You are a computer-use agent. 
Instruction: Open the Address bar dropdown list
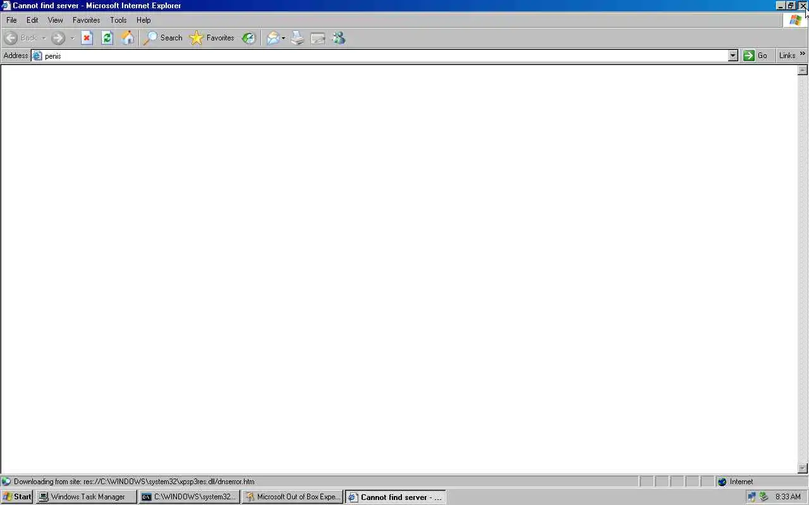click(733, 56)
